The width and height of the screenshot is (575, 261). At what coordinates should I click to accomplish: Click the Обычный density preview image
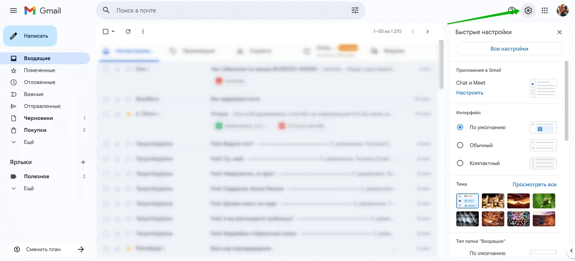click(543, 145)
